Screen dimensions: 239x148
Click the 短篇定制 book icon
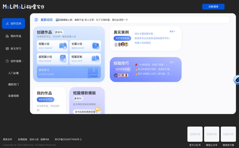click(96, 59)
